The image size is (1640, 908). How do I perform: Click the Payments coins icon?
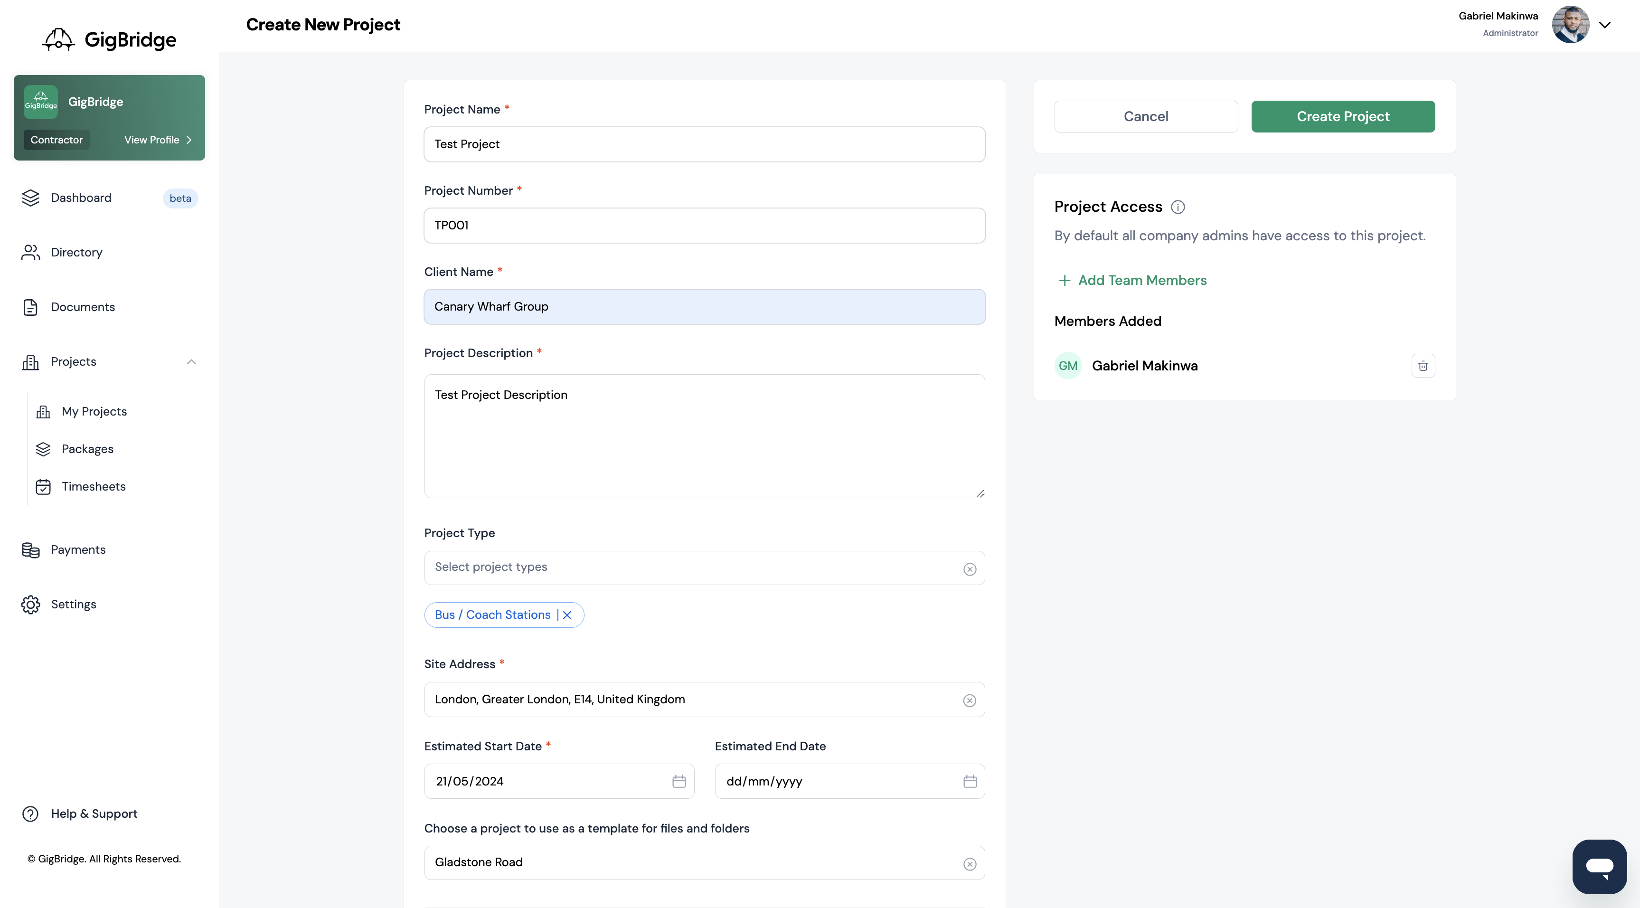pos(30,550)
